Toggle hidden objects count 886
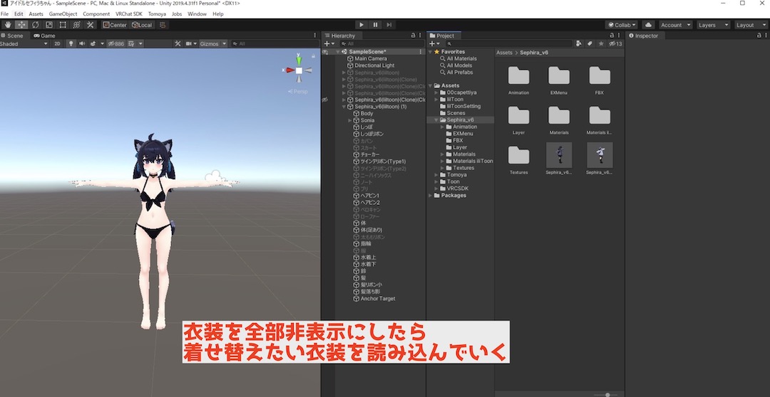The width and height of the screenshot is (770, 397). coord(116,43)
